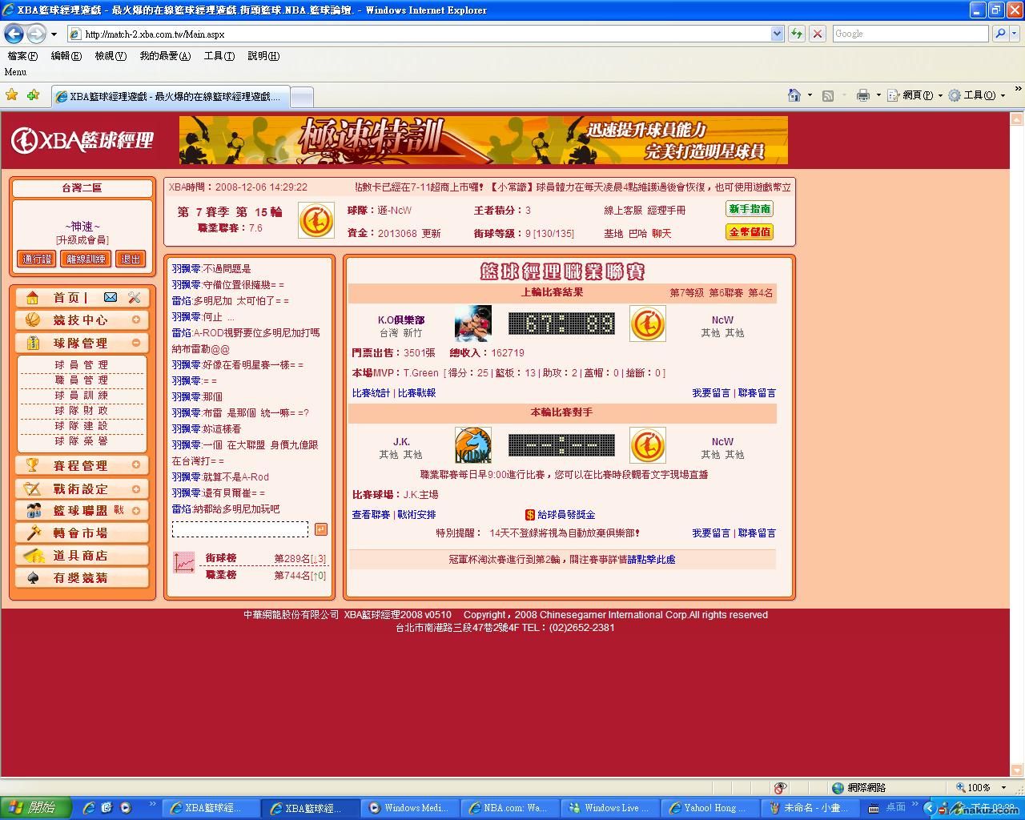Click the gold icon for 道具商店
The width and height of the screenshot is (1025, 820).
[34, 555]
